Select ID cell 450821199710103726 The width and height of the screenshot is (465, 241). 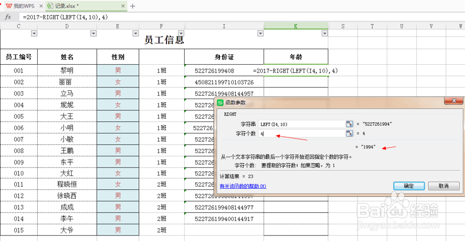224,82
